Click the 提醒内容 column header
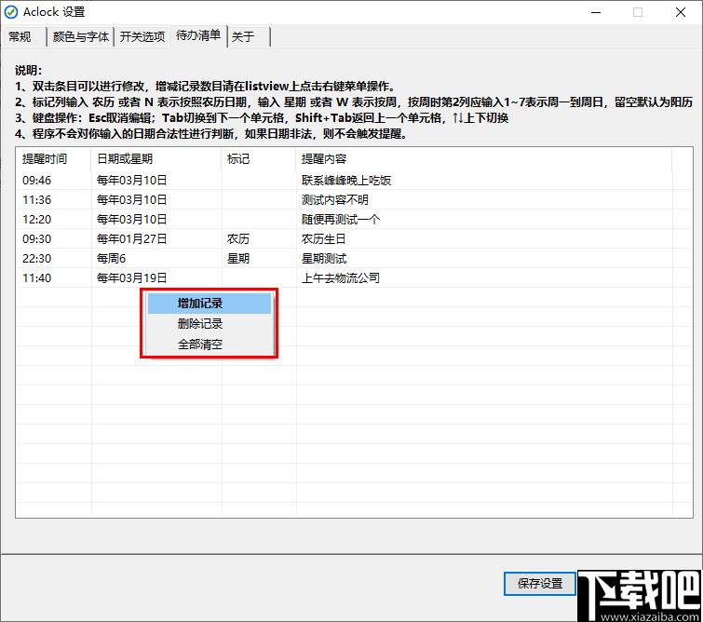This screenshot has height=622, width=703. tap(484, 158)
